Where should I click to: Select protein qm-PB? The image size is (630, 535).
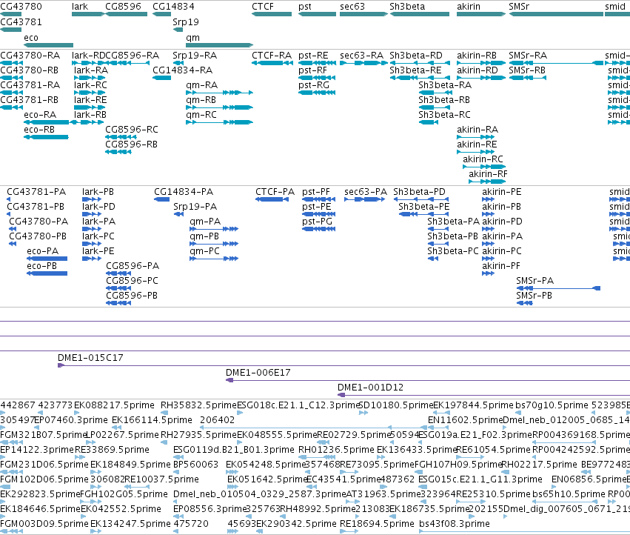(204, 236)
